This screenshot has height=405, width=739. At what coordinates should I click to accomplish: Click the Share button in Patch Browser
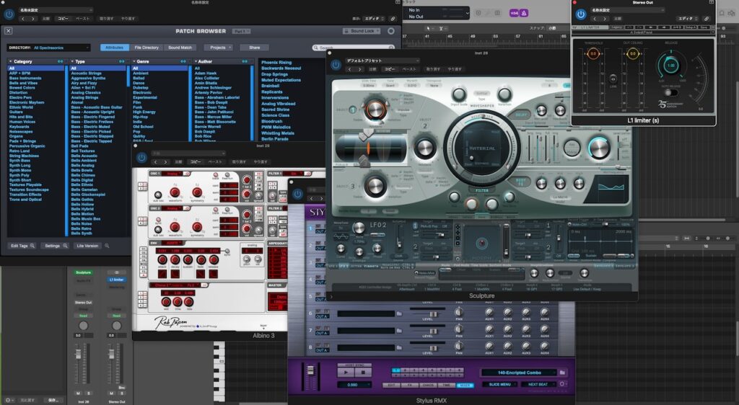254,48
